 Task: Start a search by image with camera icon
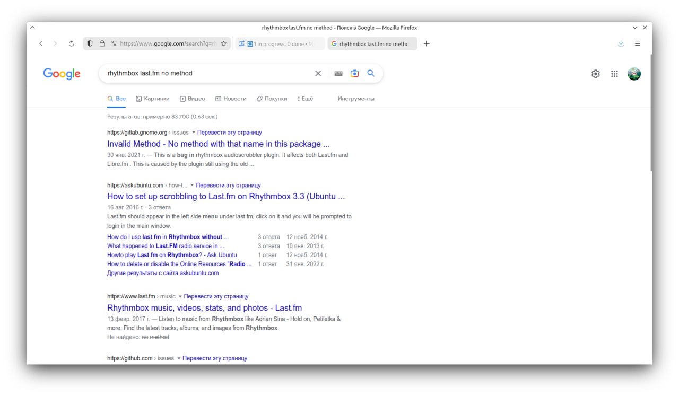point(355,74)
